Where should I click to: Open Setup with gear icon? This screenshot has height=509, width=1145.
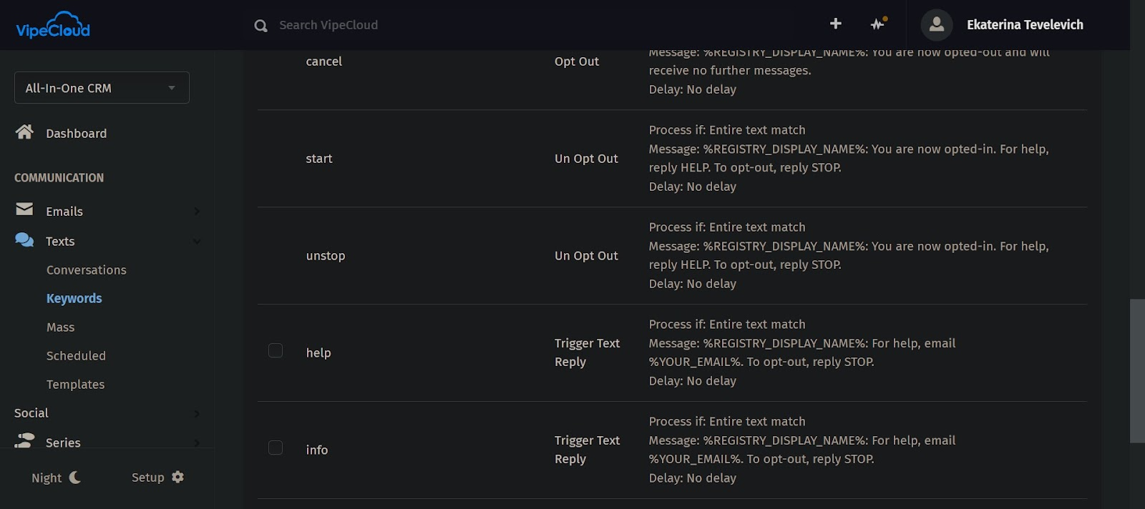[157, 478]
